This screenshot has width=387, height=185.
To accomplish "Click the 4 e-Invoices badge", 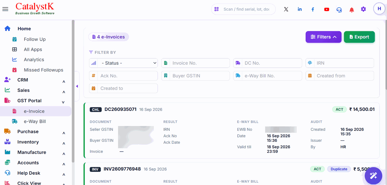I will point(109,37).
